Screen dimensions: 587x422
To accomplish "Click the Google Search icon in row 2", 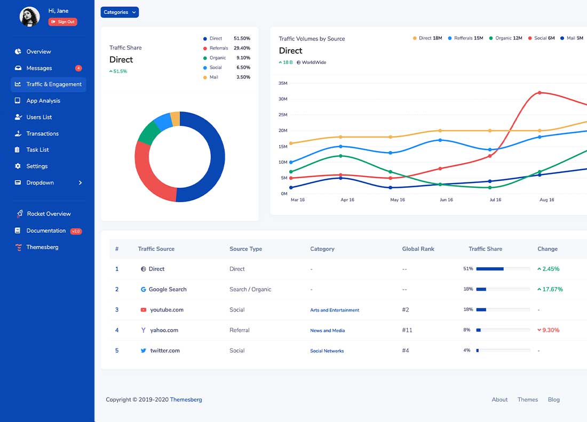I will tap(142, 289).
